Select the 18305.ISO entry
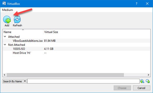The height and width of the screenshot is (93, 153). tap(19, 49)
